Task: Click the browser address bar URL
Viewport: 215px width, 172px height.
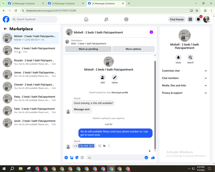Action: [51, 11]
